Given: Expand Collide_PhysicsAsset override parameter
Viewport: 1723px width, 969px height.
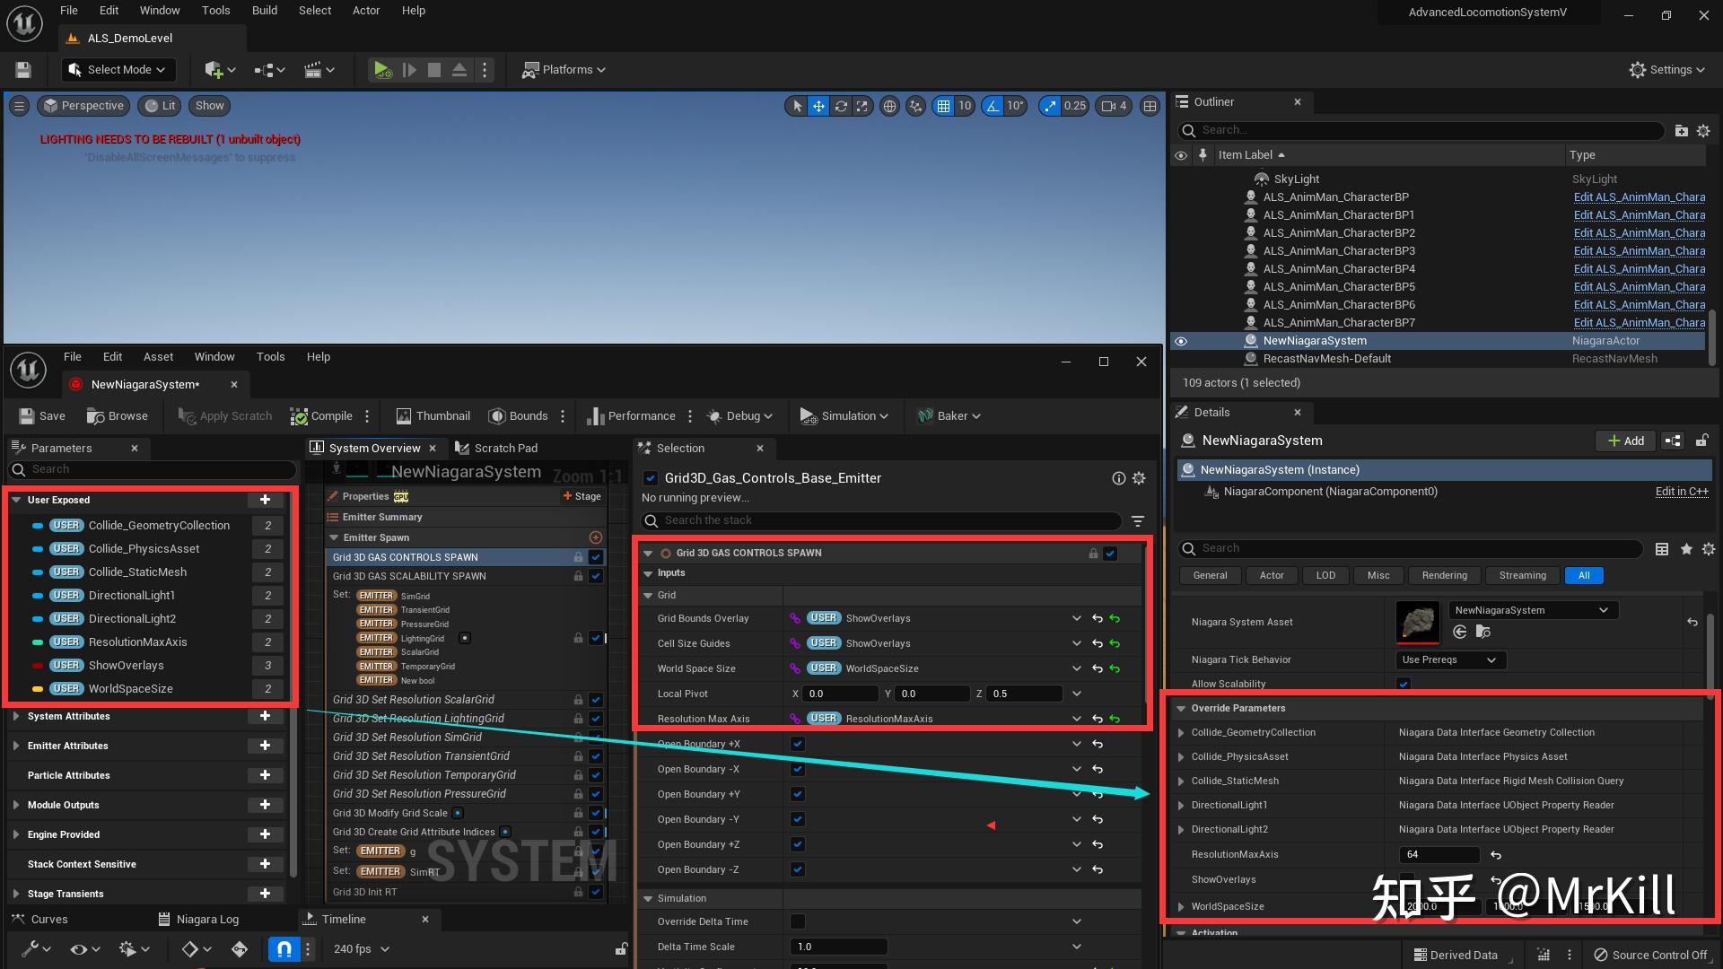Looking at the screenshot, I should pyautogui.click(x=1181, y=757).
